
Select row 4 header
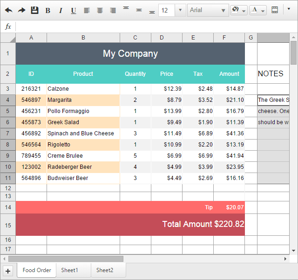click(8, 100)
